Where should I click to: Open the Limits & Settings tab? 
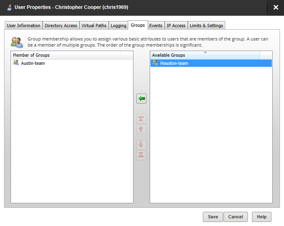(x=207, y=26)
